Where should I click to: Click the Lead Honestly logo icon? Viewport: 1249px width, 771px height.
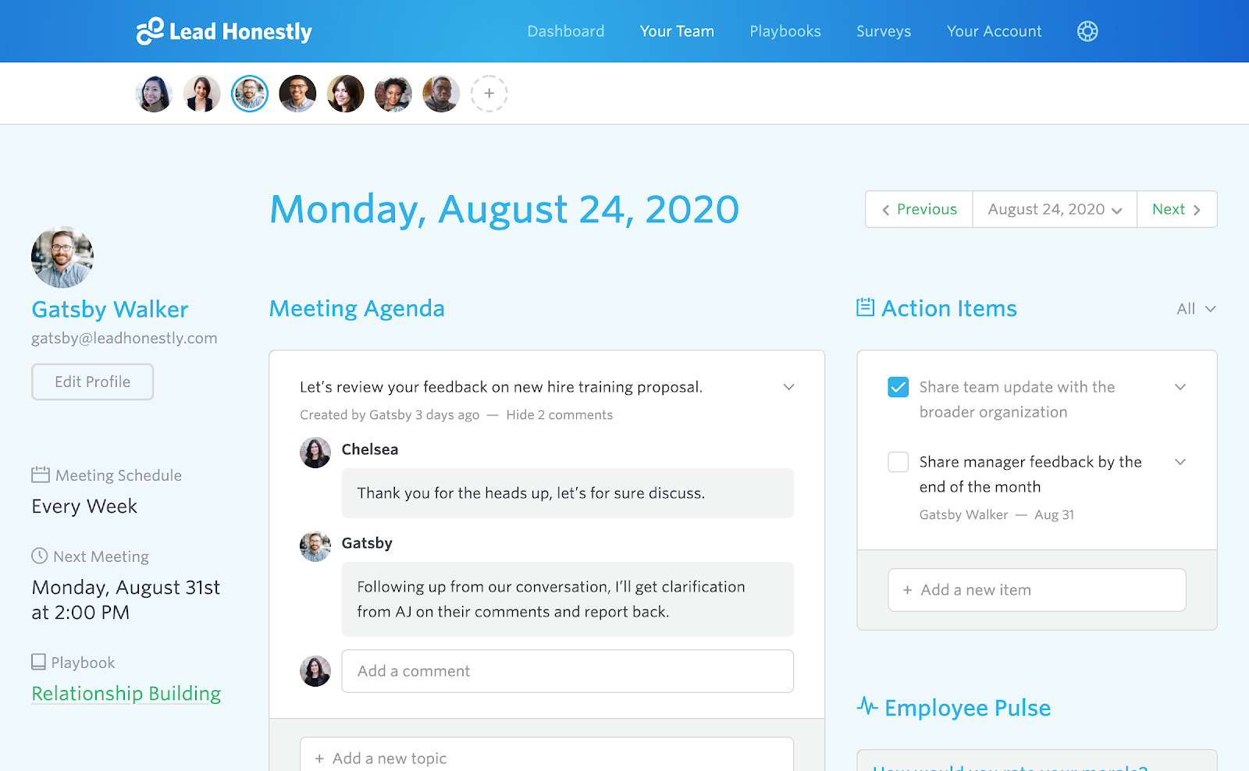coord(150,31)
